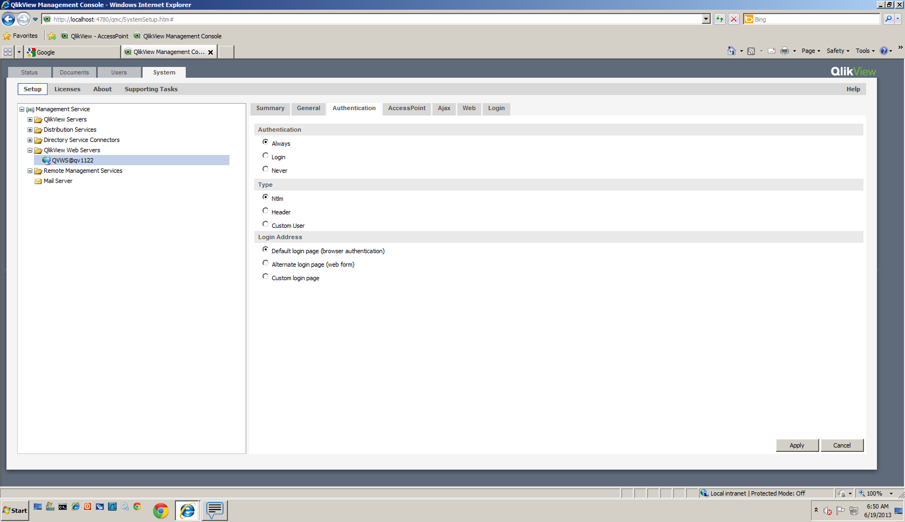Screen dimensions: 905x522
Task: Select the Login authentication radio button
Action: [x=265, y=155]
